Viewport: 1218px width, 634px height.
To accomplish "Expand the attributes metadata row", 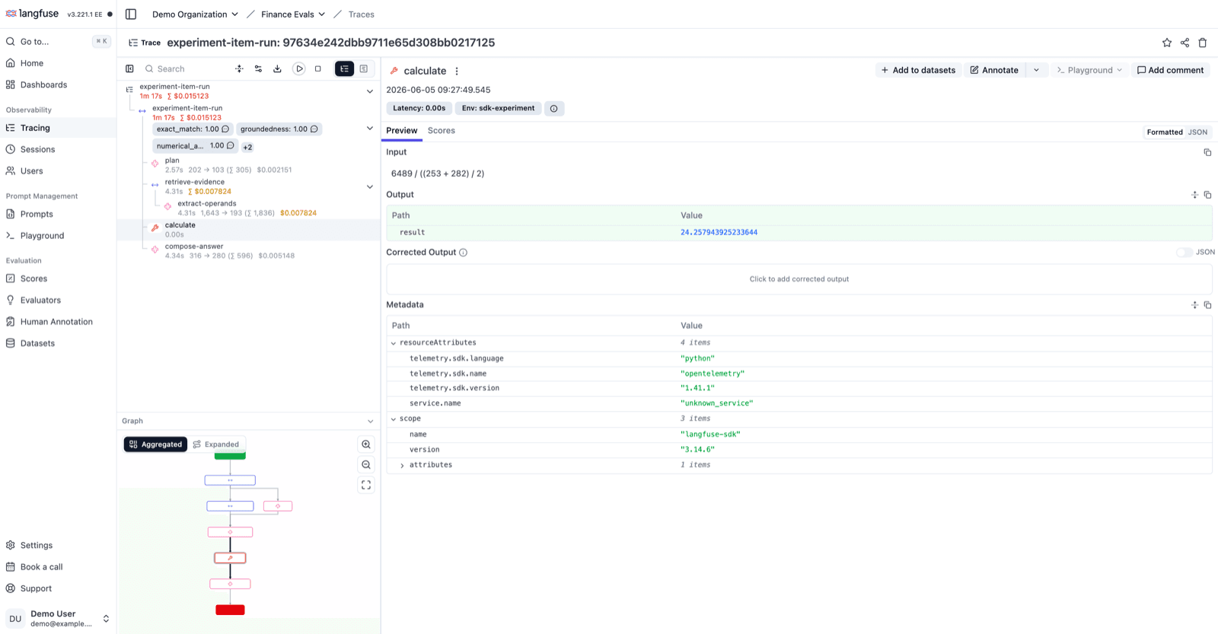I will click(403, 465).
